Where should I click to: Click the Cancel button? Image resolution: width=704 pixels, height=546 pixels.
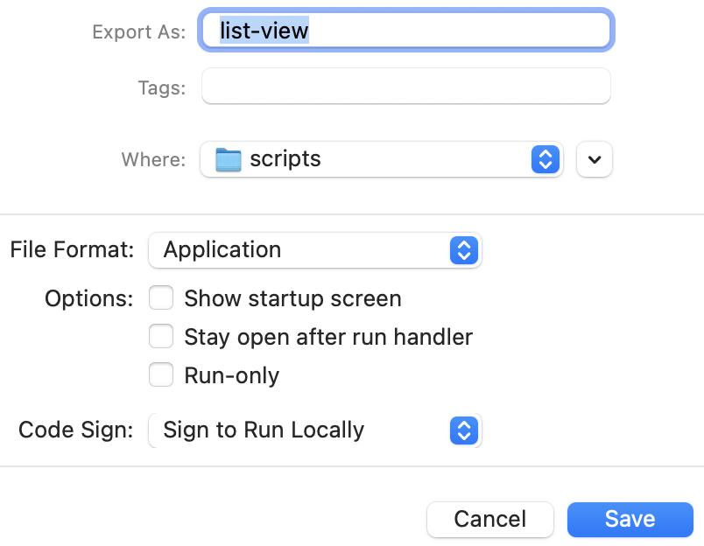(x=489, y=520)
